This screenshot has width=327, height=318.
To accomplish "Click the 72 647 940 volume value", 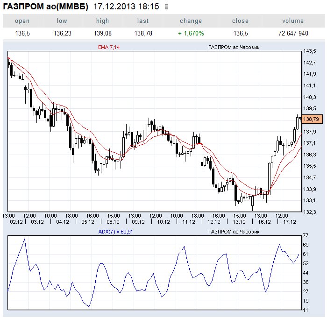I will tap(293, 34).
